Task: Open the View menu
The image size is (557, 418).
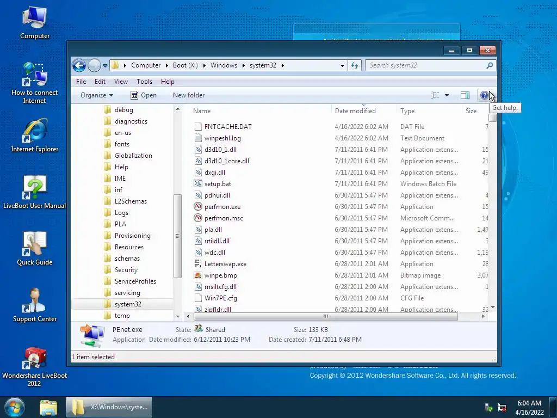Action: (x=121, y=82)
